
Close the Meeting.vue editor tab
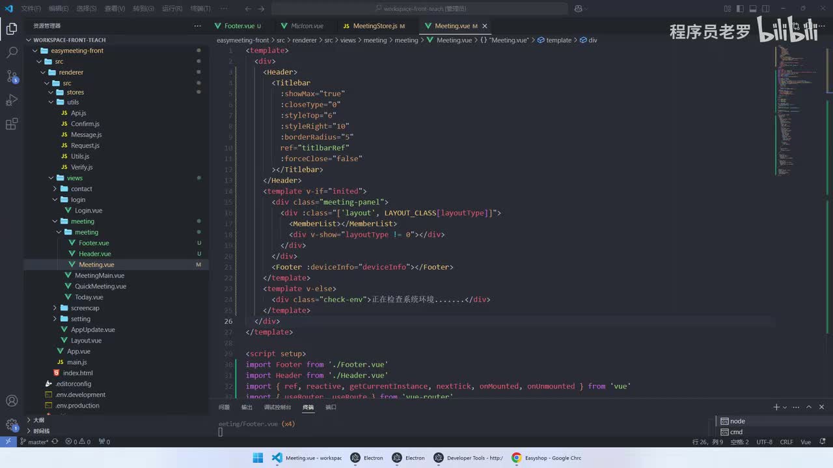[485, 26]
